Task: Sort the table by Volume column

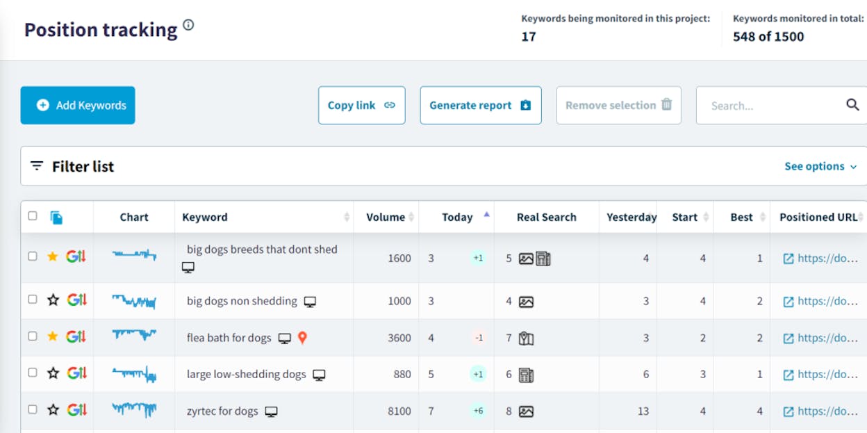Action: point(386,217)
